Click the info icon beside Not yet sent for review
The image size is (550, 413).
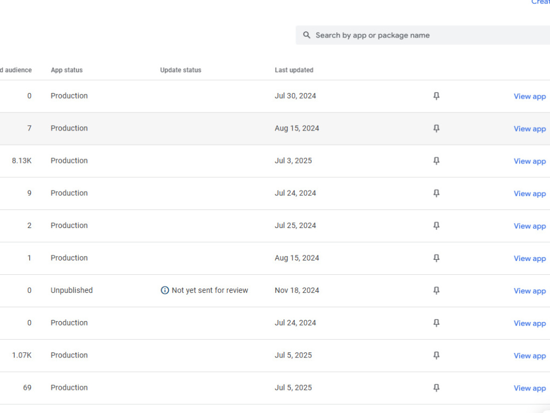(x=164, y=290)
